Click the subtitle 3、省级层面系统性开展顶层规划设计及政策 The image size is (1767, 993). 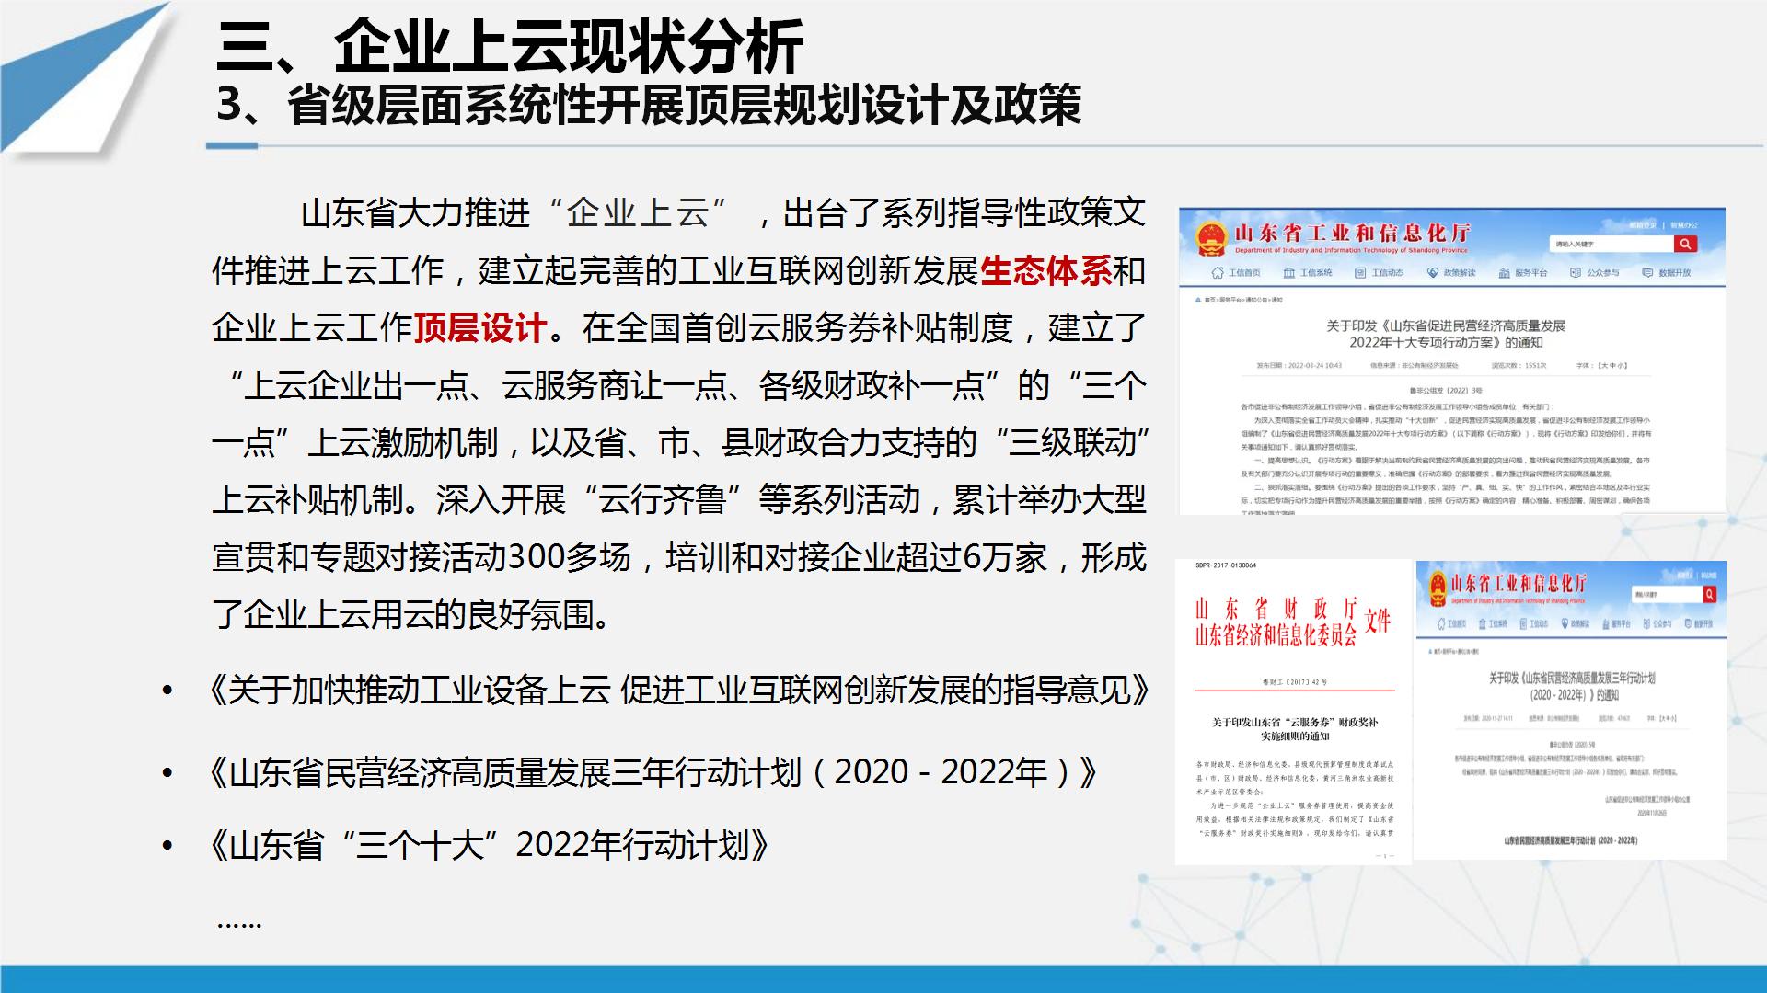pyautogui.click(x=649, y=106)
